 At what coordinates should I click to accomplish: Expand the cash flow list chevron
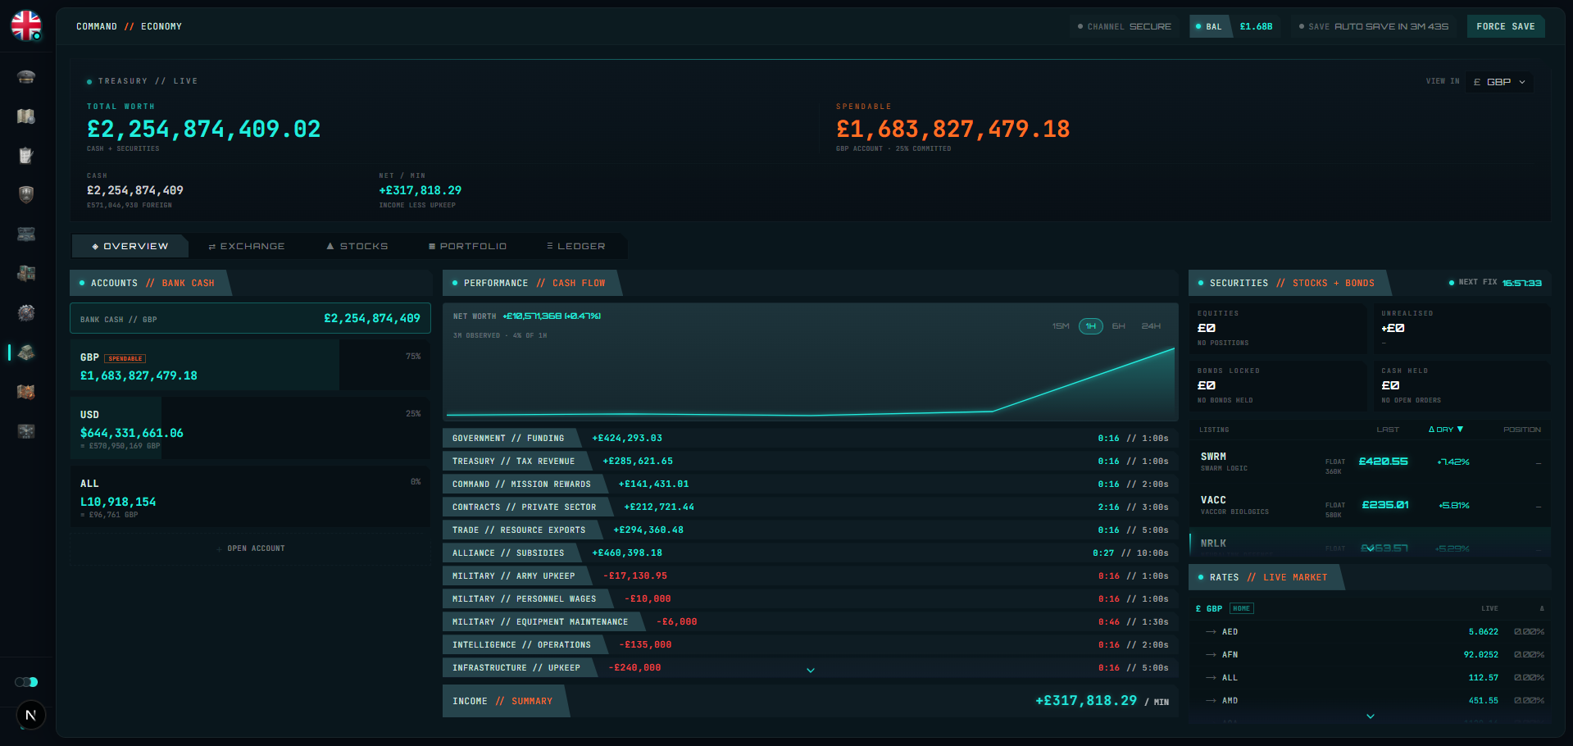click(x=811, y=671)
